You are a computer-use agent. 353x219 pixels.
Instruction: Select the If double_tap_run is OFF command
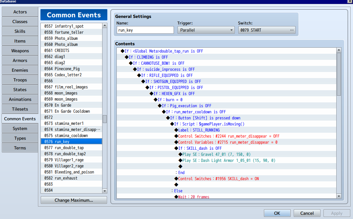pyautogui.click(x=227, y=51)
